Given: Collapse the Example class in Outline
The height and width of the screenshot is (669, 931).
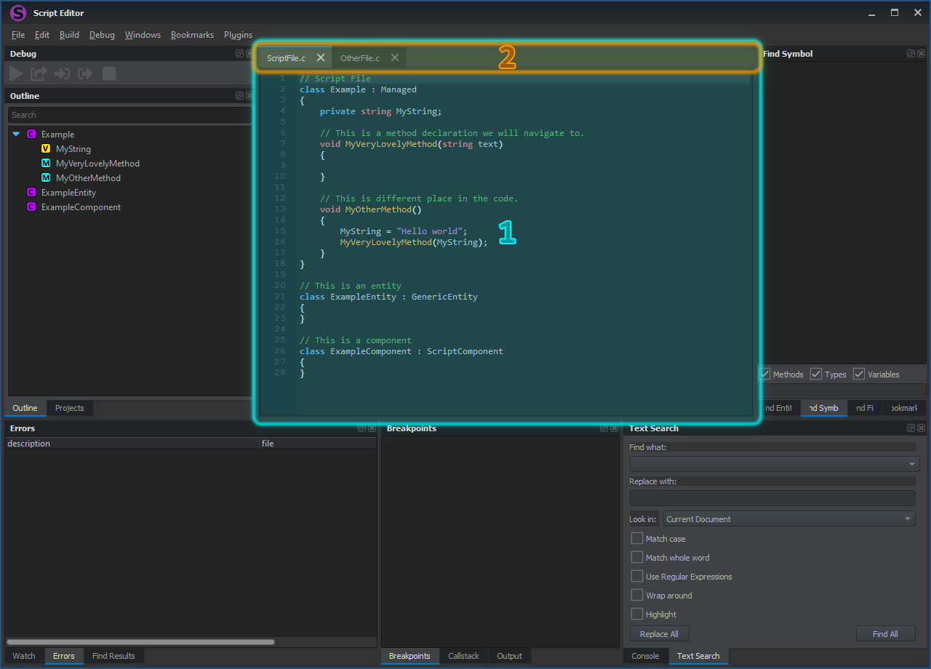Looking at the screenshot, I should click(x=16, y=134).
